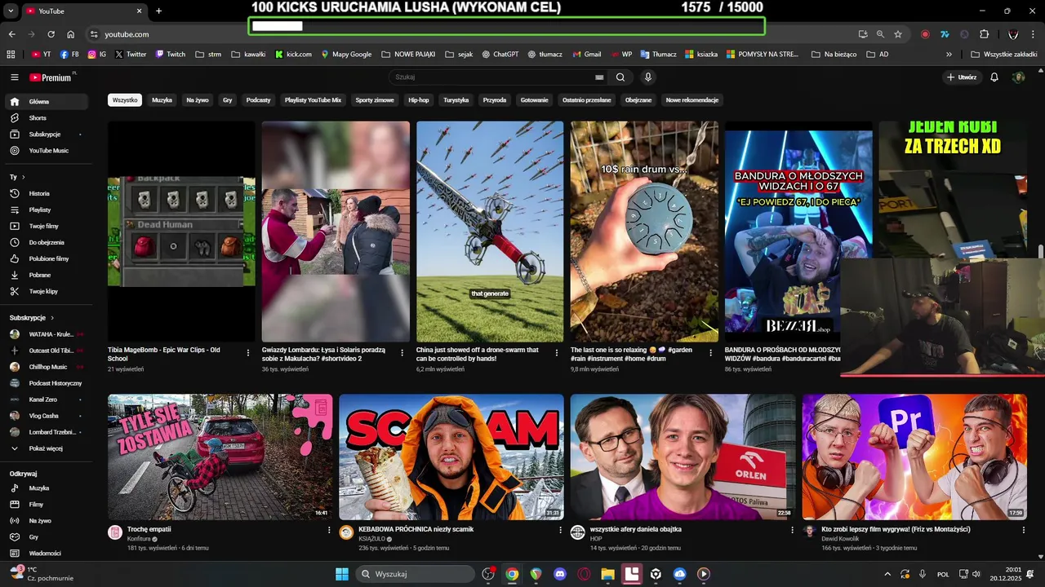Open volume control in system tray

coord(976,574)
